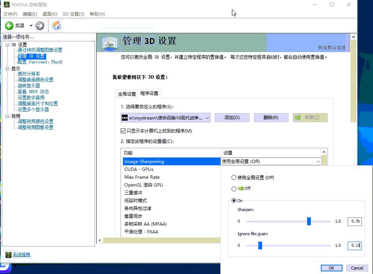The image size is (373, 274).
Task: Select the 平滑处理 - FXAA row
Action: click(172, 232)
